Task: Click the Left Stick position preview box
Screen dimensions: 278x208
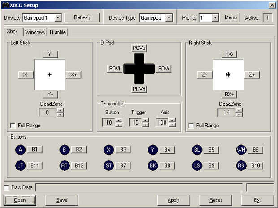Action: pyautogui.click(x=50, y=75)
